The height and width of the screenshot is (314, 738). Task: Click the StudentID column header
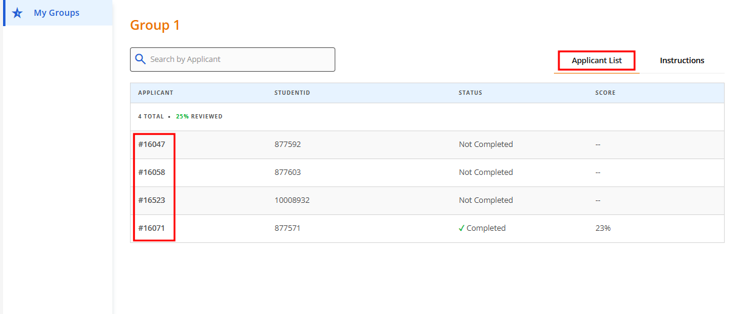pyautogui.click(x=292, y=93)
